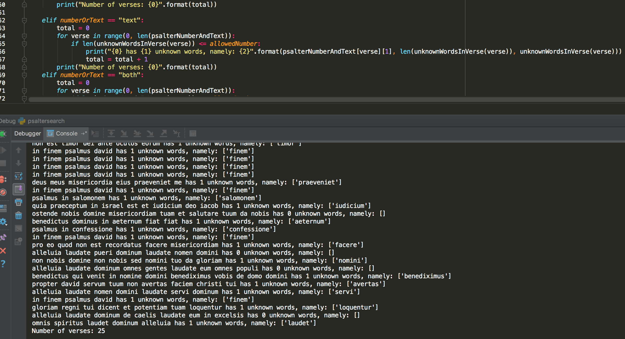Open debugger settings gear dropdown
This screenshot has height=339, width=625.
point(3,222)
